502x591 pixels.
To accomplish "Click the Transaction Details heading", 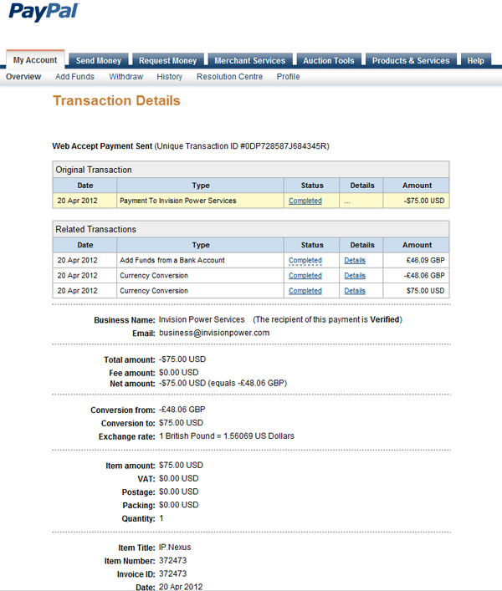I will click(116, 100).
